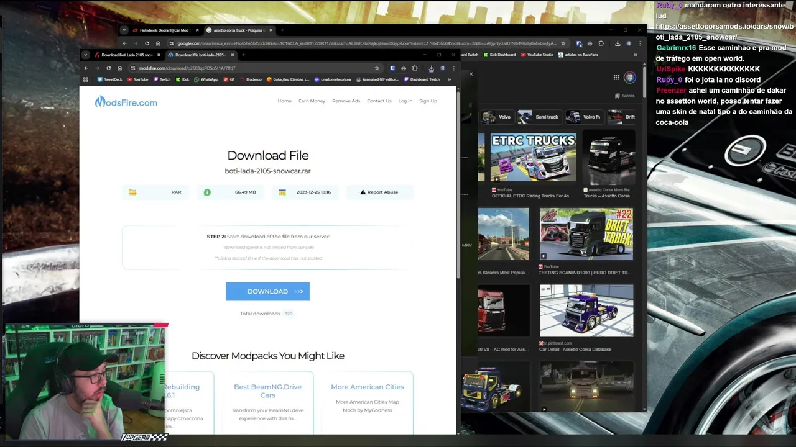Close the Google image preview panel
Screen dimensions: 796x447
(x=471, y=74)
